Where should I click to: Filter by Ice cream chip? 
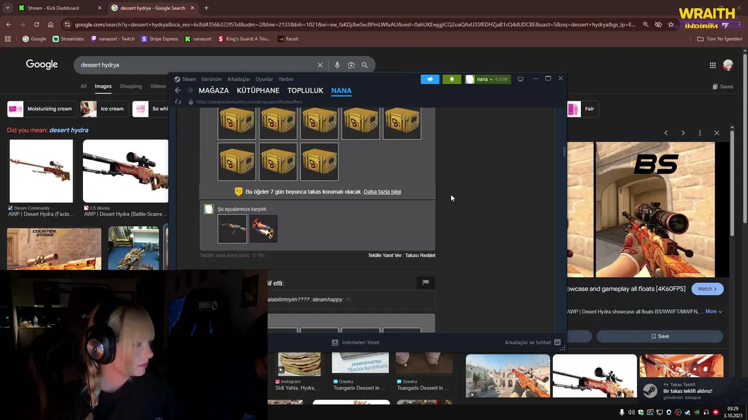[105, 109]
